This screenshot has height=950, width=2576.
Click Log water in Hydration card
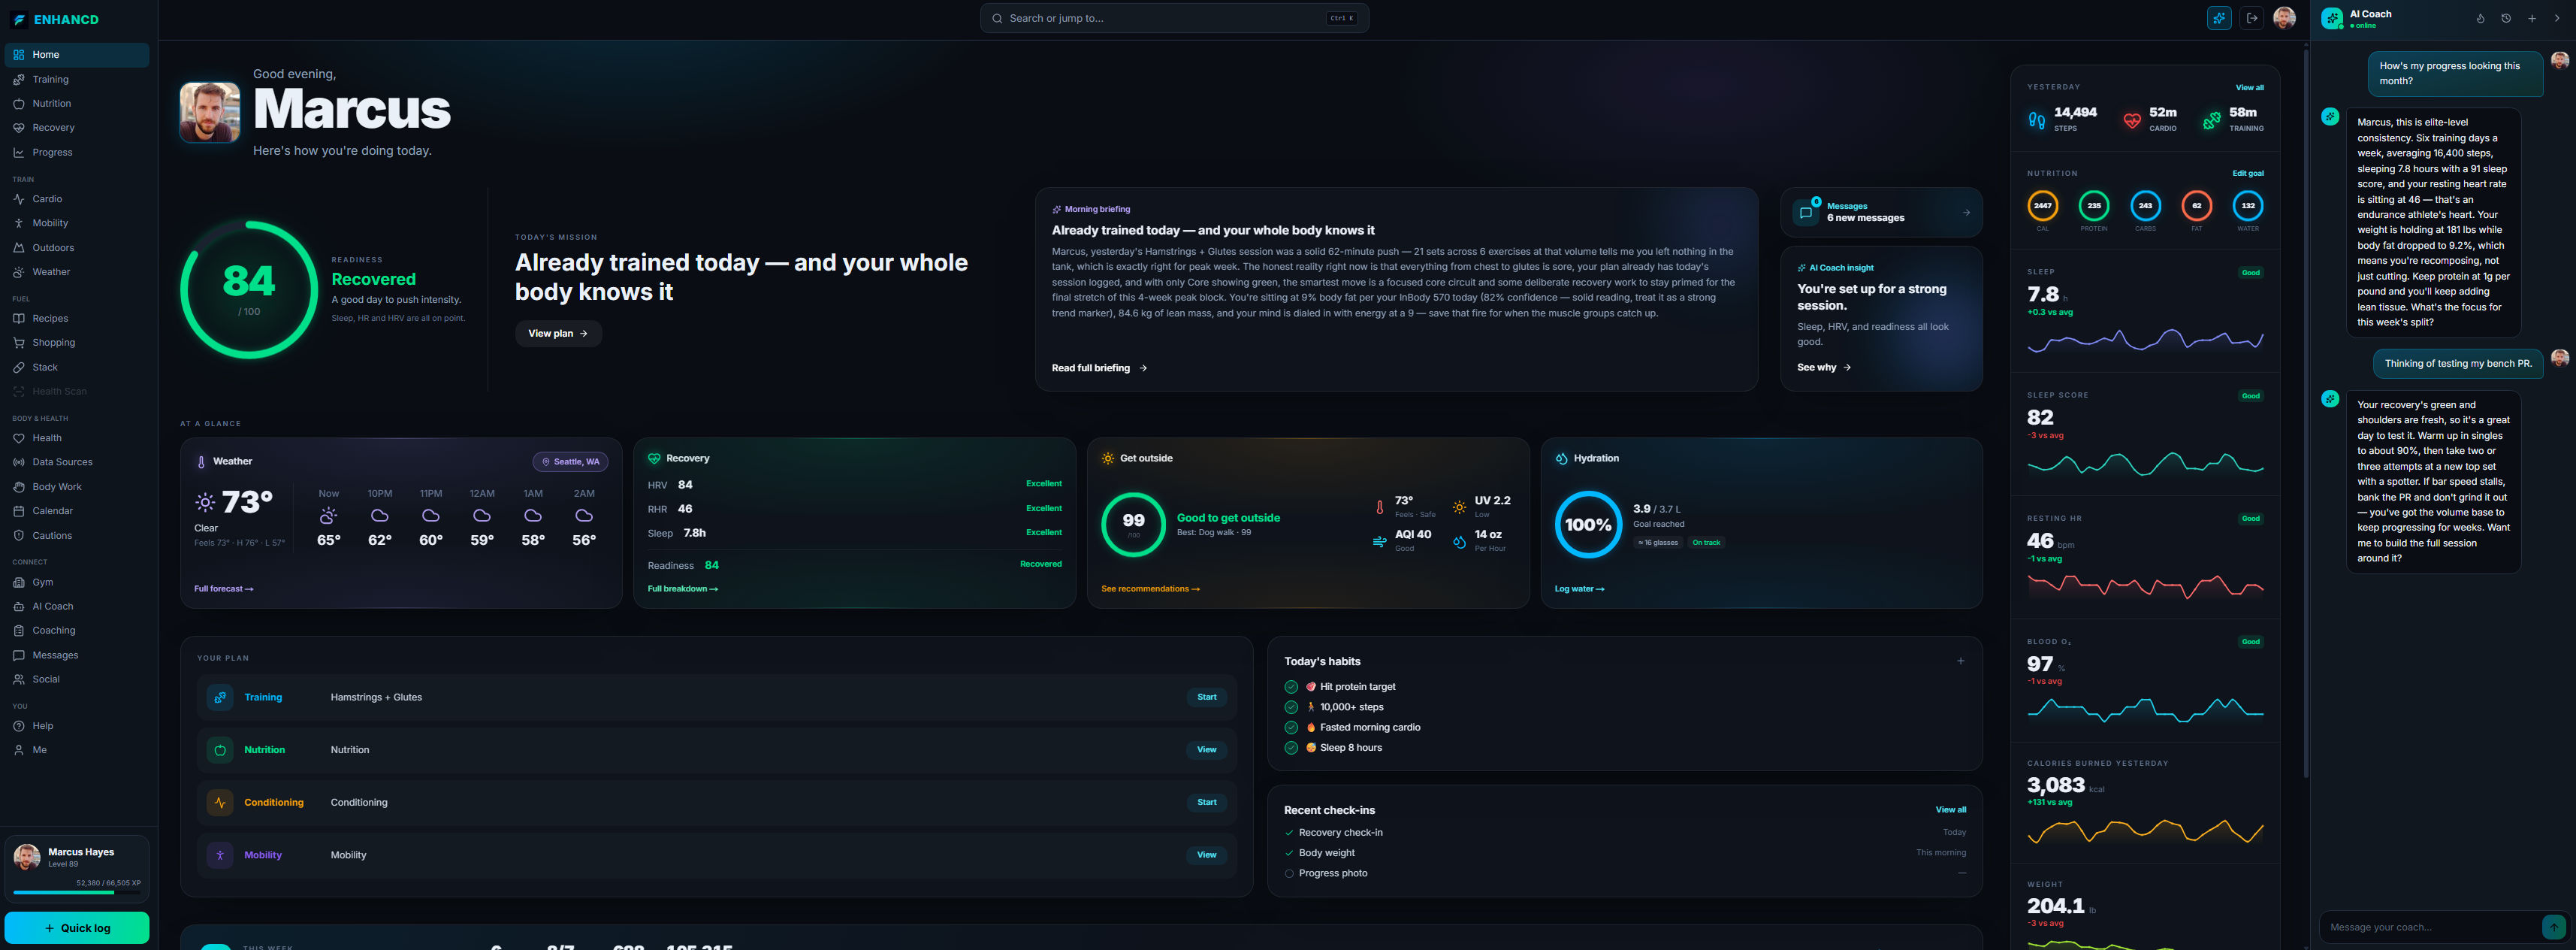[1579, 589]
